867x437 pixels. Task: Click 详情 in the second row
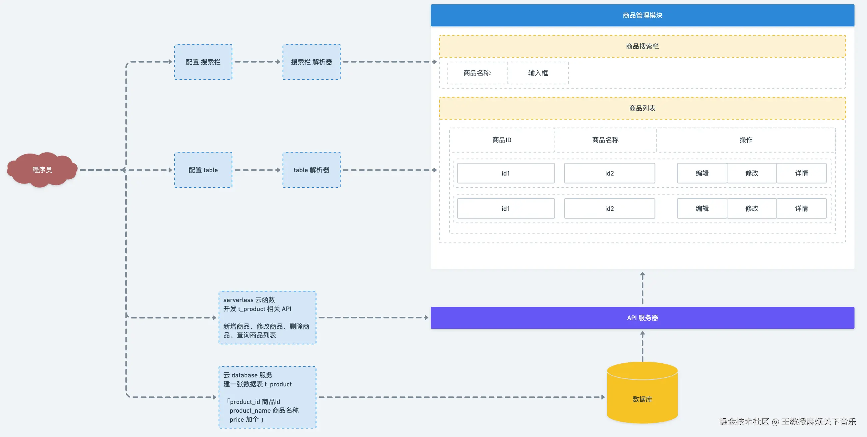[801, 209]
